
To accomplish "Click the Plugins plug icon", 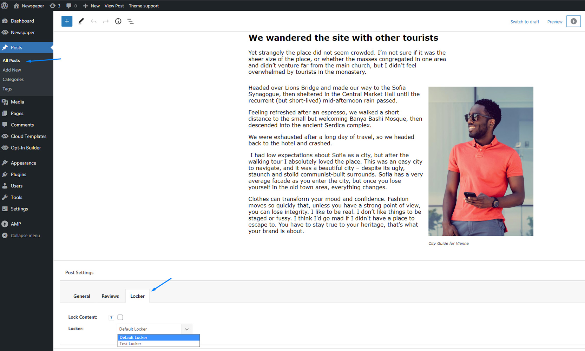I will click(x=5, y=174).
